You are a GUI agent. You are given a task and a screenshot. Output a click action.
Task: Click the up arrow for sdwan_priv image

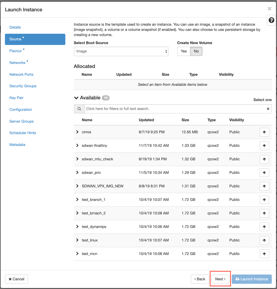pyautogui.click(x=264, y=173)
